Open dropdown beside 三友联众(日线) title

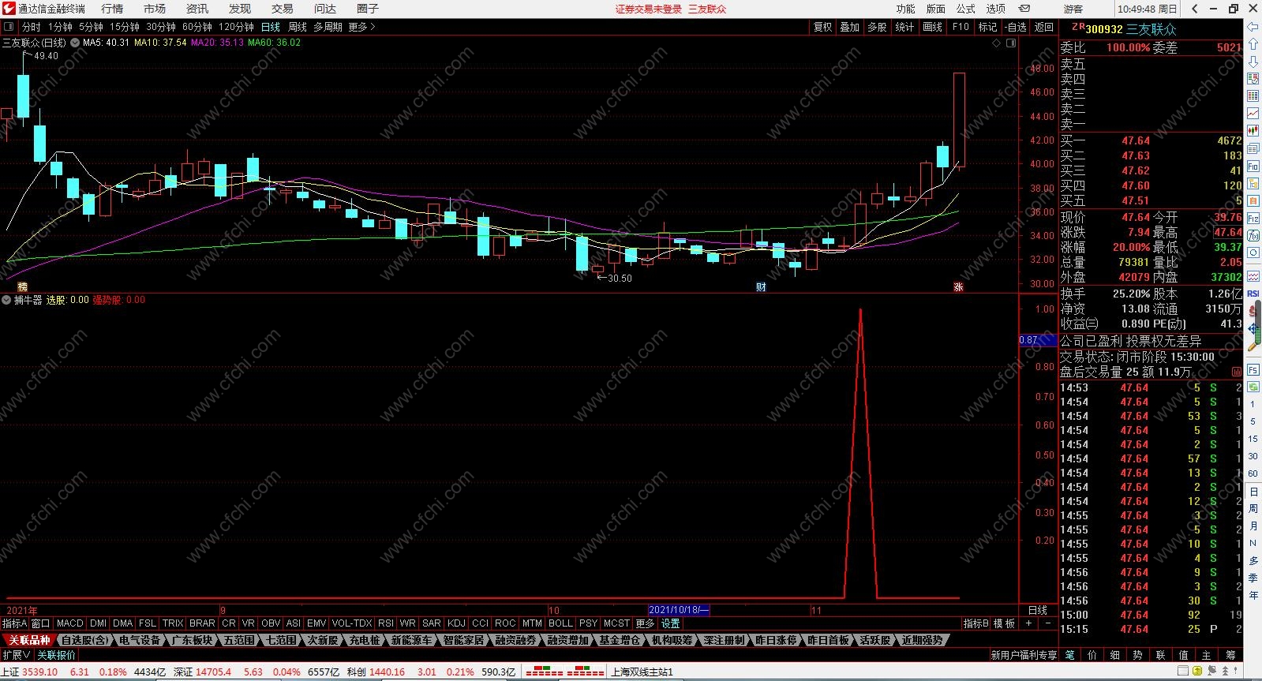click(x=75, y=43)
